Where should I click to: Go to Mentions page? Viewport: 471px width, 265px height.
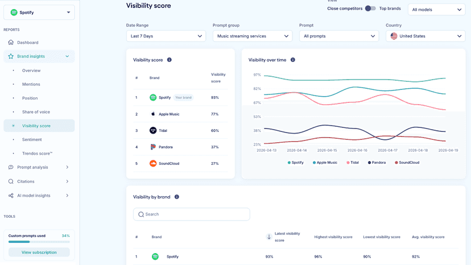[31, 84]
